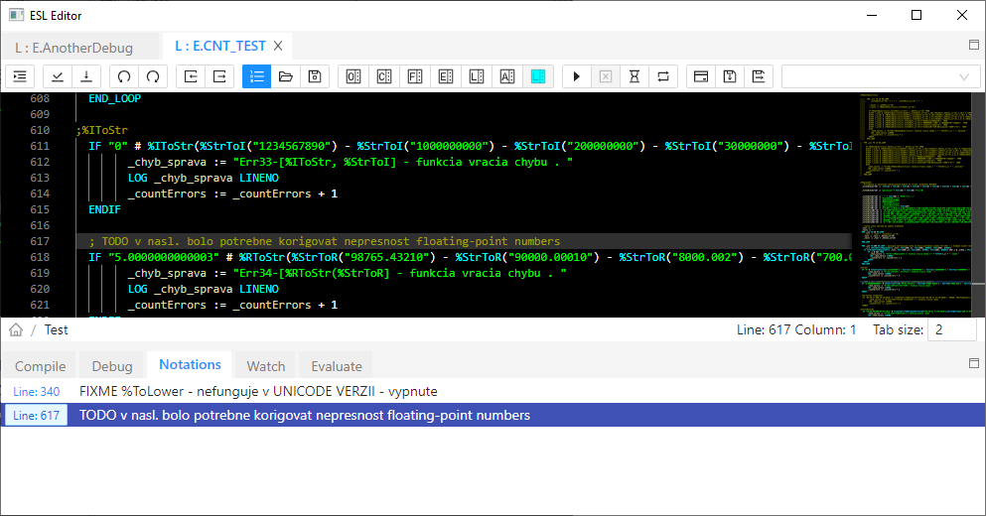
Task: Click the indent lines icon in toolbar
Action: coord(20,76)
